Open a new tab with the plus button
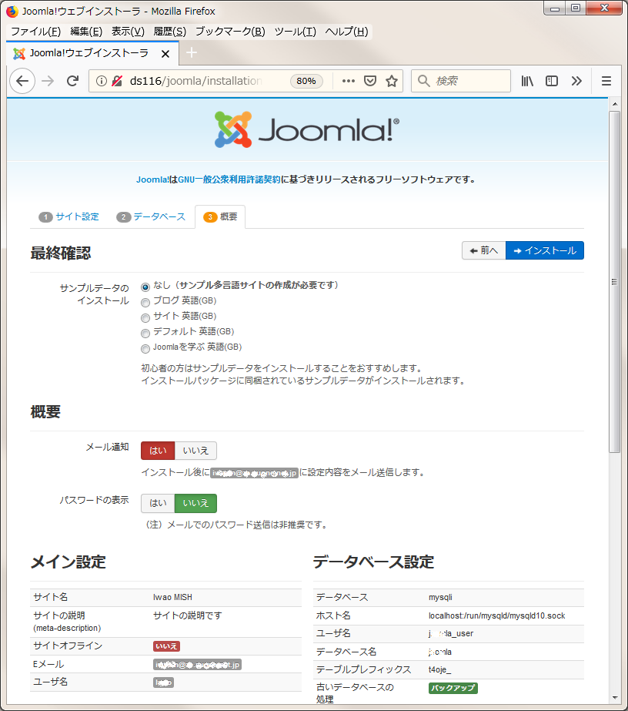The width and height of the screenshot is (628, 711). click(192, 53)
